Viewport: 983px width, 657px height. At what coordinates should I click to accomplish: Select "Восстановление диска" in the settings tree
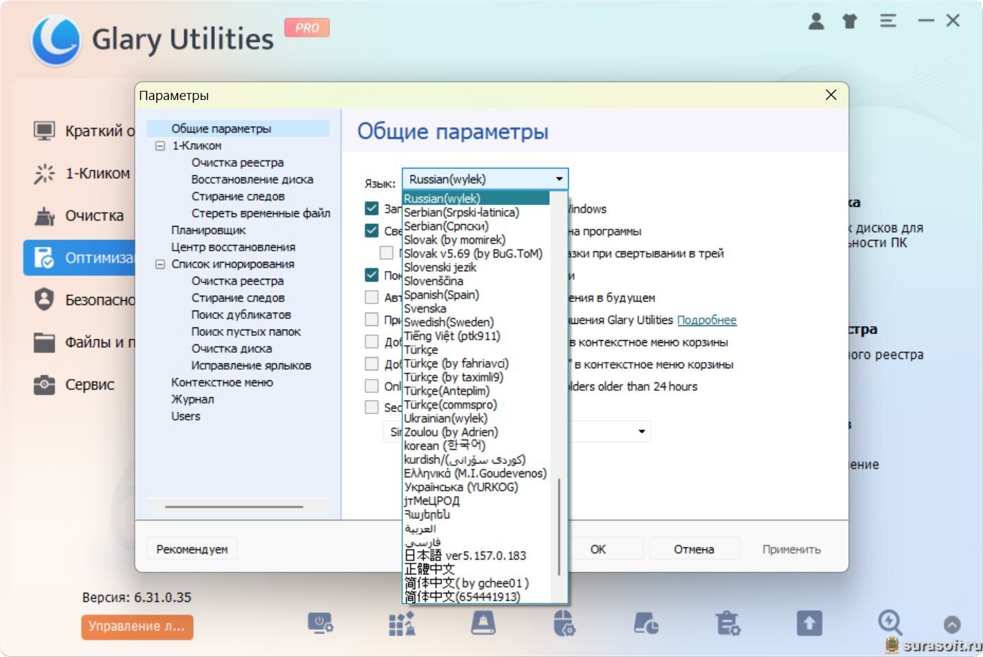[252, 180]
